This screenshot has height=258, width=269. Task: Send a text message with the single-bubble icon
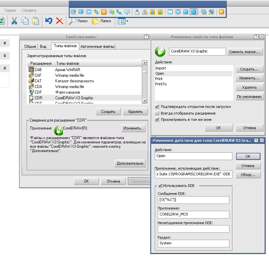[x=127, y=12]
